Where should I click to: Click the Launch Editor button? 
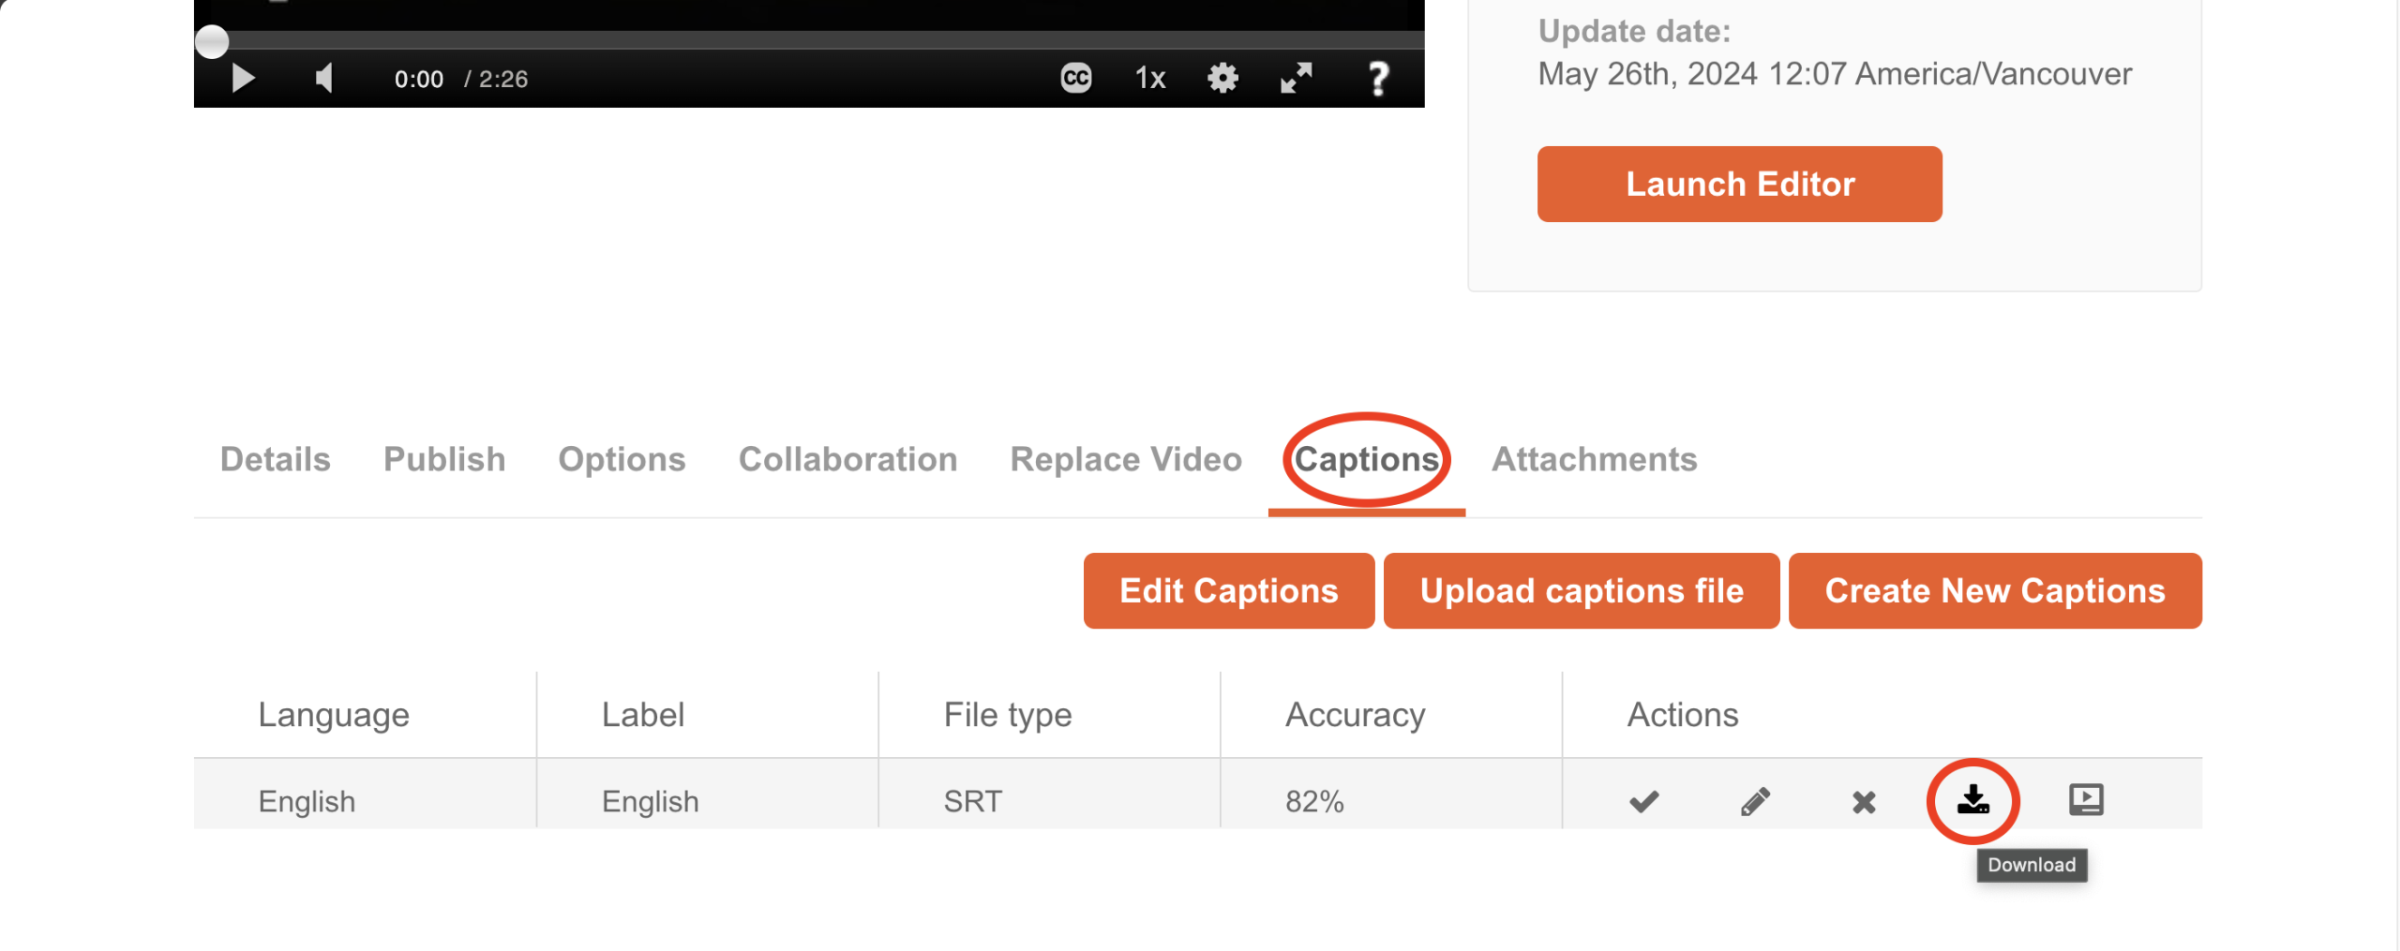(x=1739, y=184)
